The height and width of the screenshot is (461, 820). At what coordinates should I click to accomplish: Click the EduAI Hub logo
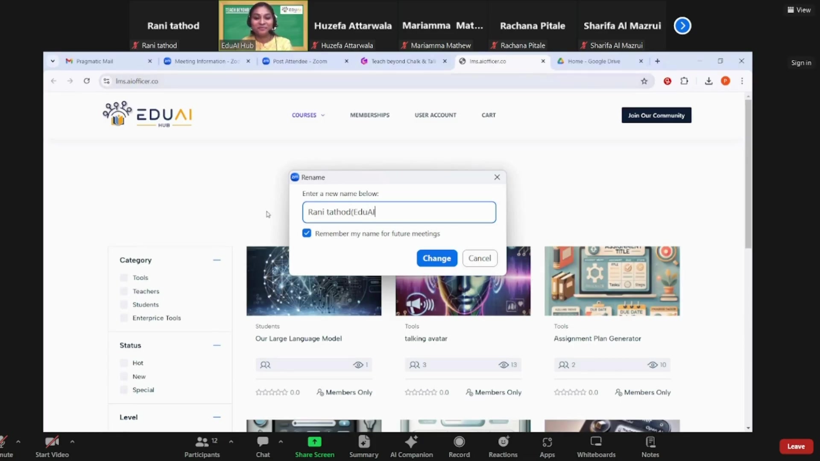(x=147, y=114)
